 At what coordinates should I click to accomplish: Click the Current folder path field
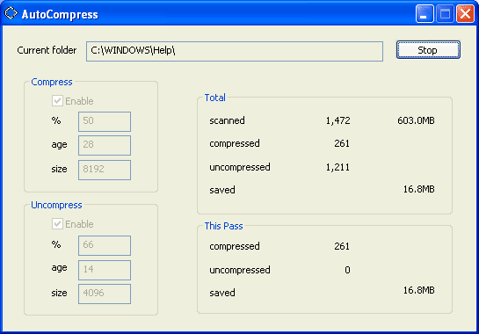click(235, 51)
